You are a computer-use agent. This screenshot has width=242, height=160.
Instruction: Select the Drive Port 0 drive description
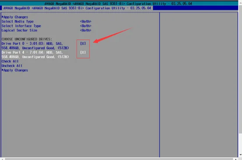[35, 46]
